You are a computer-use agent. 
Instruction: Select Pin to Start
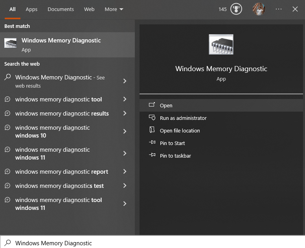pyautogui.click(x=221, y=143)
